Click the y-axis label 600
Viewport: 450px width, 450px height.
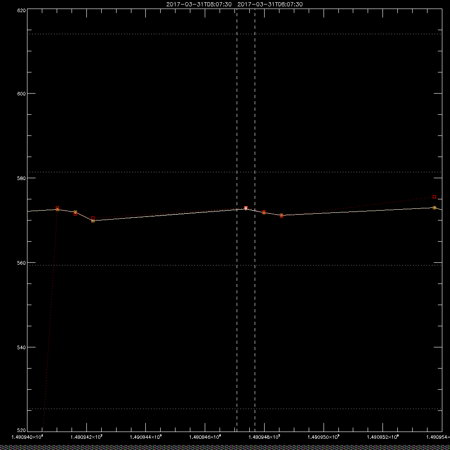click(22, 94)
